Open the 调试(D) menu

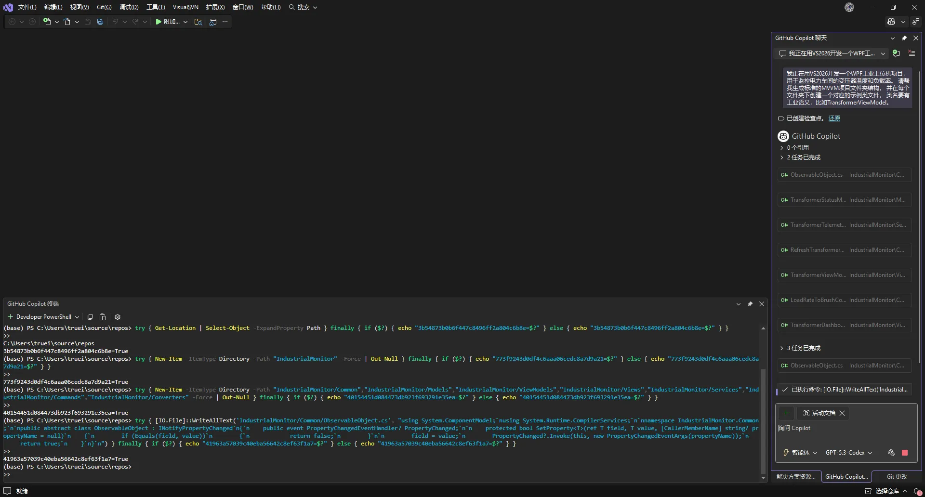[129, 7]
